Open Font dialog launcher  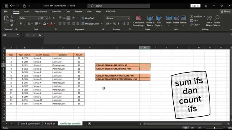pos(55,29)
